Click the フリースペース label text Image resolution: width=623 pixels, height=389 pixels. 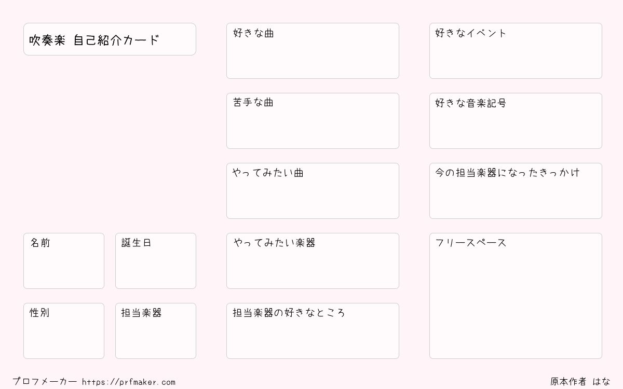471,243
